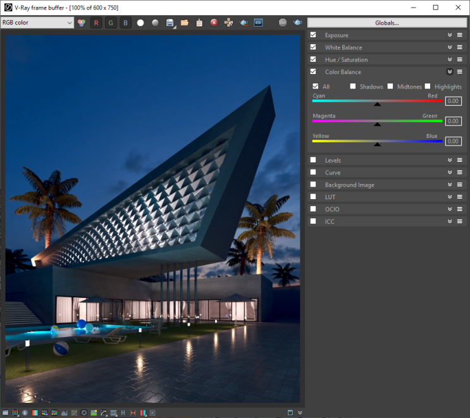Toggle HSL correction icon in bottom bar

45,413
